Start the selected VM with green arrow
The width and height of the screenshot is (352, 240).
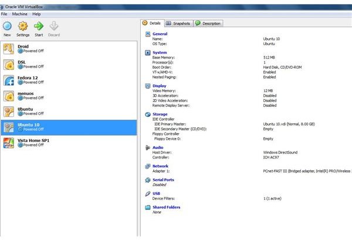pyautogui.click(x=39, y=26)
